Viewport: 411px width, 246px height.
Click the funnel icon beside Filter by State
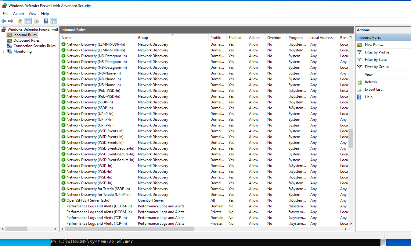coord(359,60)
